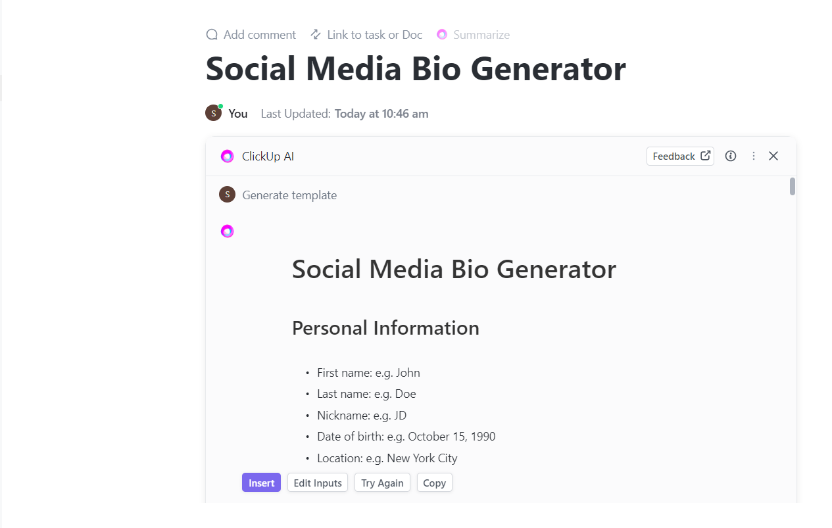Click Try Again to regenerate

(x=382, y=483)
